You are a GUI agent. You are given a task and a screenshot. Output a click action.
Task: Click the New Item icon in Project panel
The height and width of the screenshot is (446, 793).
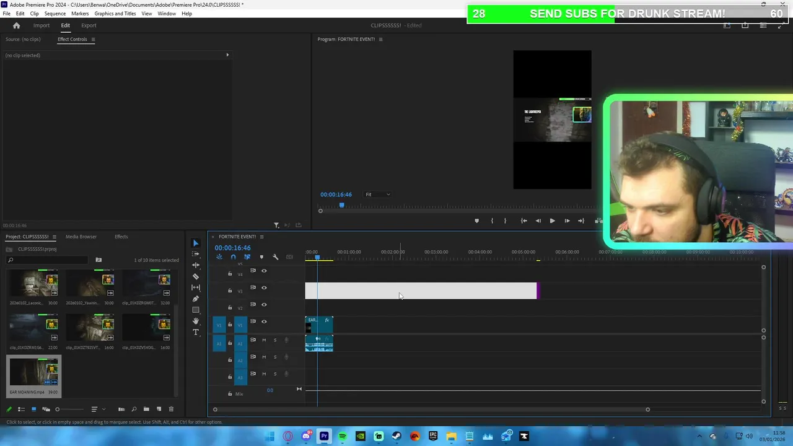[x=159, y=409]
